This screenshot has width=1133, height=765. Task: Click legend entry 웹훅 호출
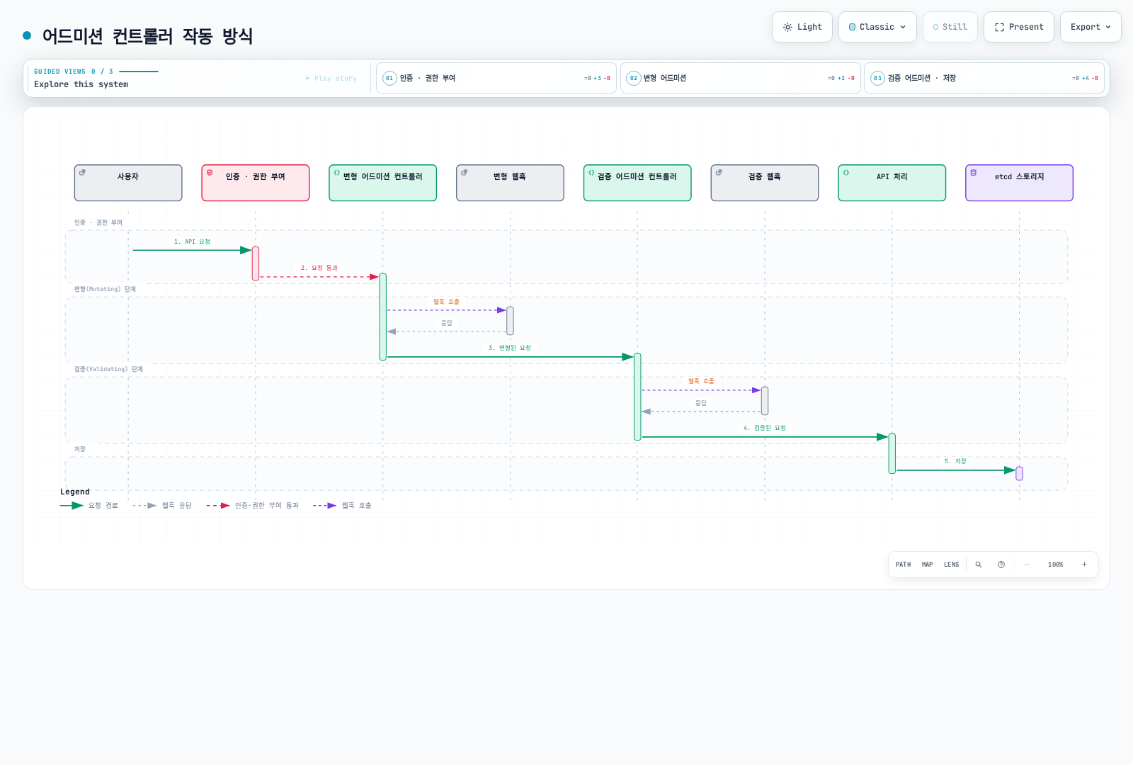pos(343,506)
